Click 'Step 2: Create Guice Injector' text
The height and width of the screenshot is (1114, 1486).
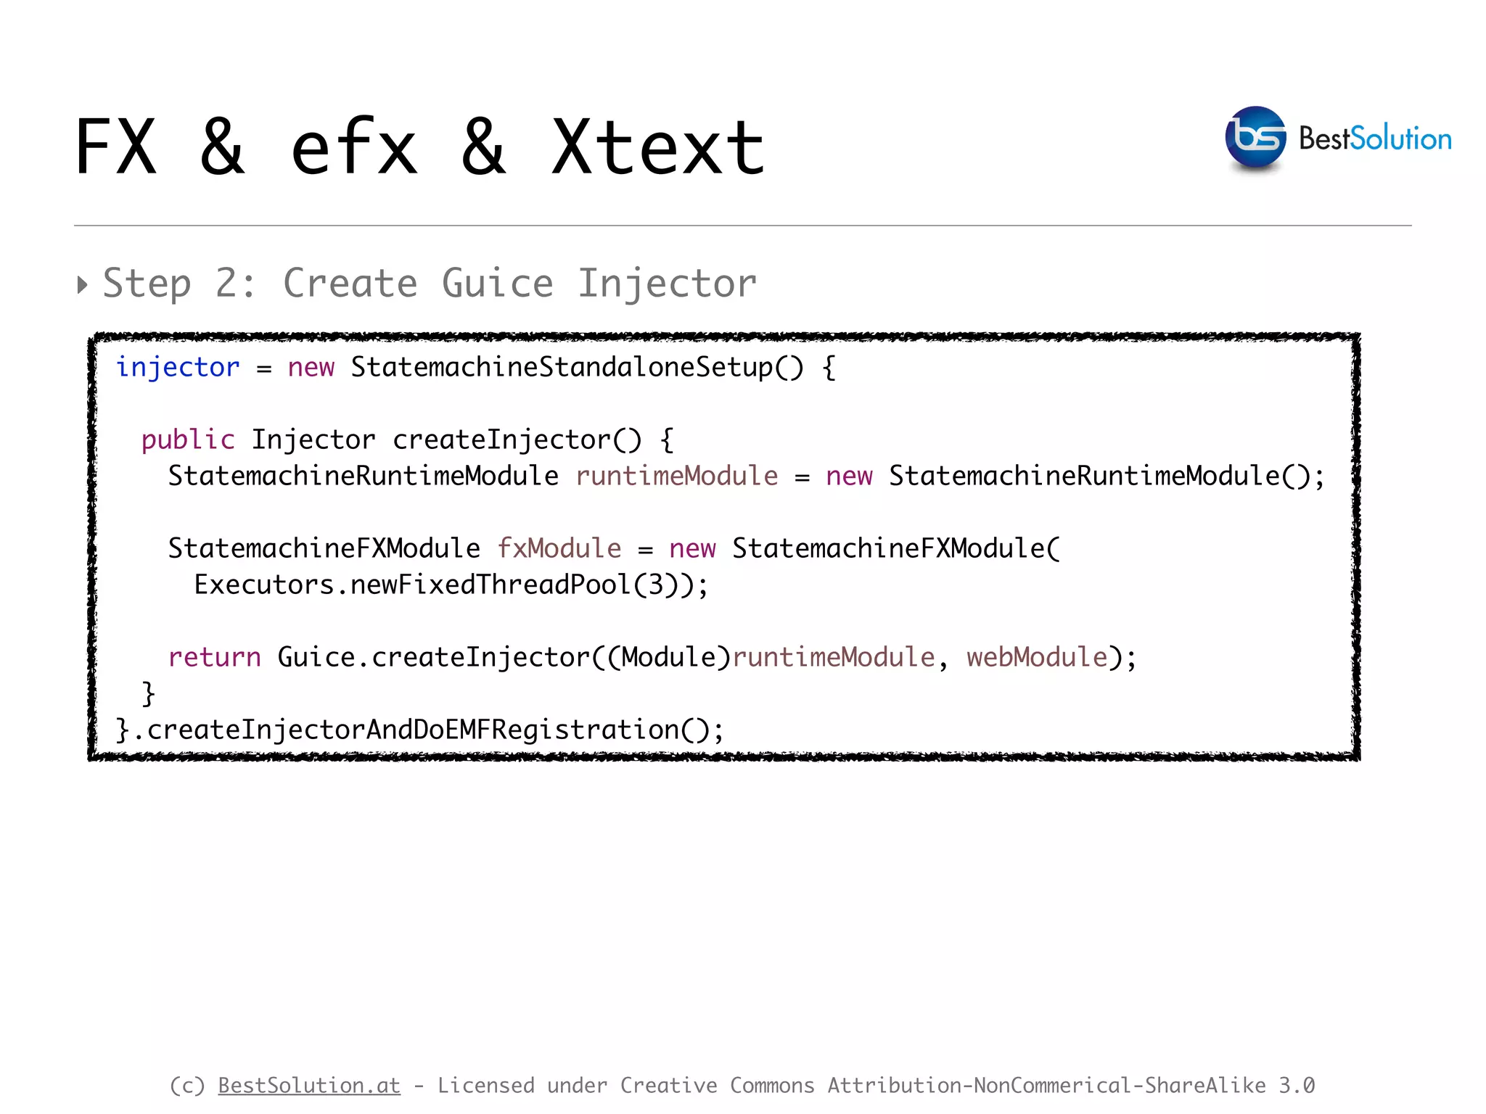point(430,283)
